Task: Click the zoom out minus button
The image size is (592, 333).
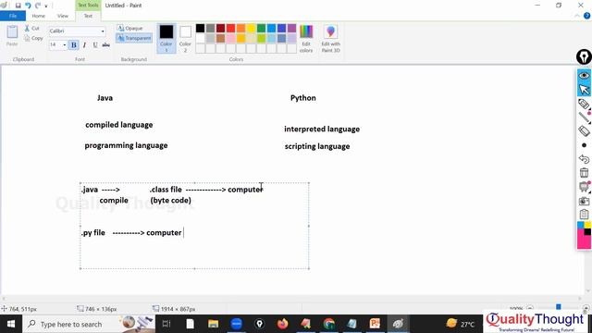Action: coord(530,308)
